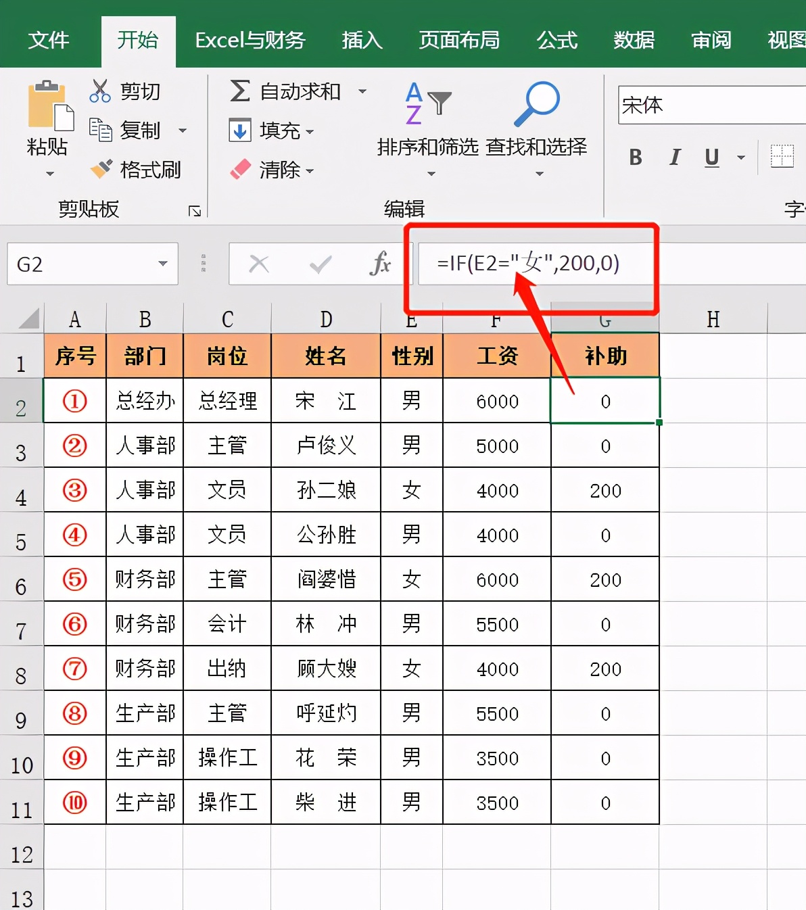Click the Paste clipboard icon

tap(49, 106)
